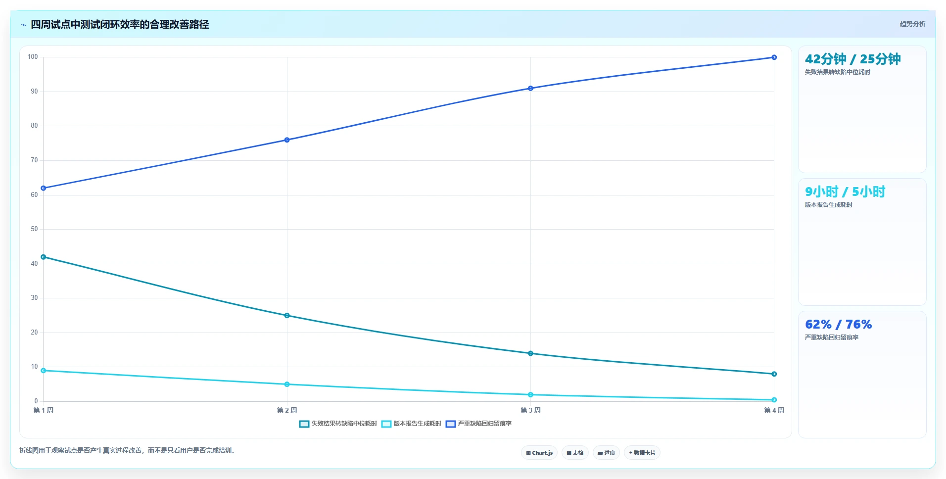
Task: Click the 第 3 周 point of 失败结果转缺陷中位耗时
Action: 530,353
